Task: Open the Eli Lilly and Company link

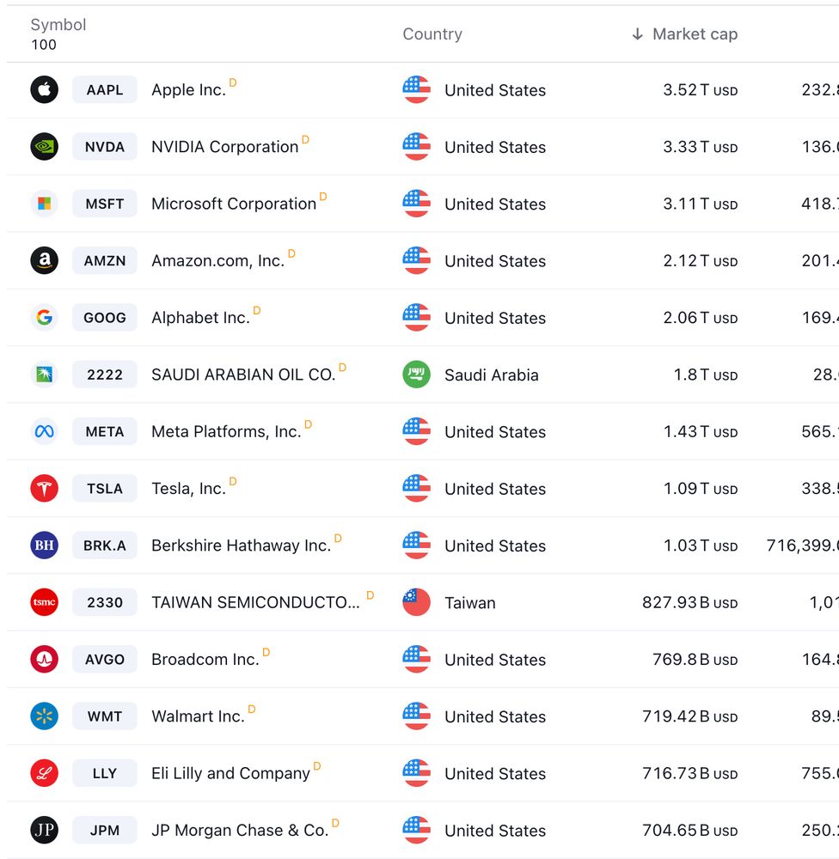Action: coord(230,773)
